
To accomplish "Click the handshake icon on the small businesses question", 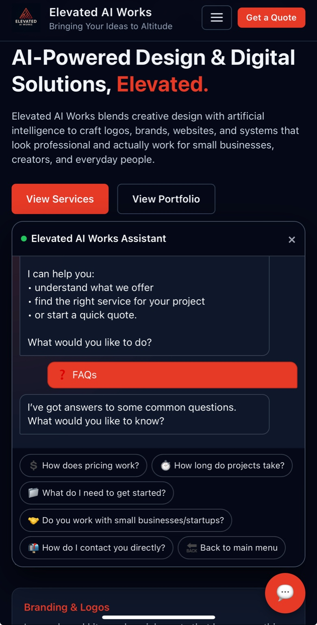I will pos(34,520).
